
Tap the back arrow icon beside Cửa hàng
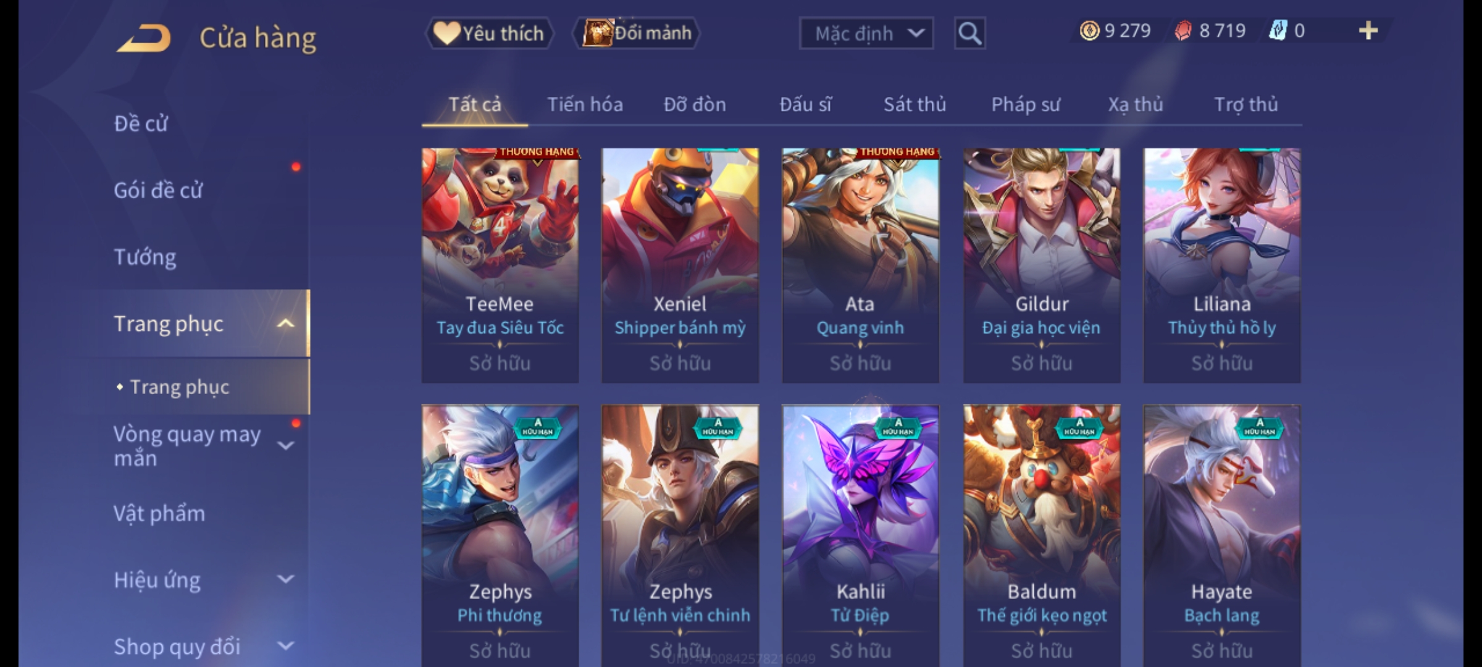(x=143, y=38)
